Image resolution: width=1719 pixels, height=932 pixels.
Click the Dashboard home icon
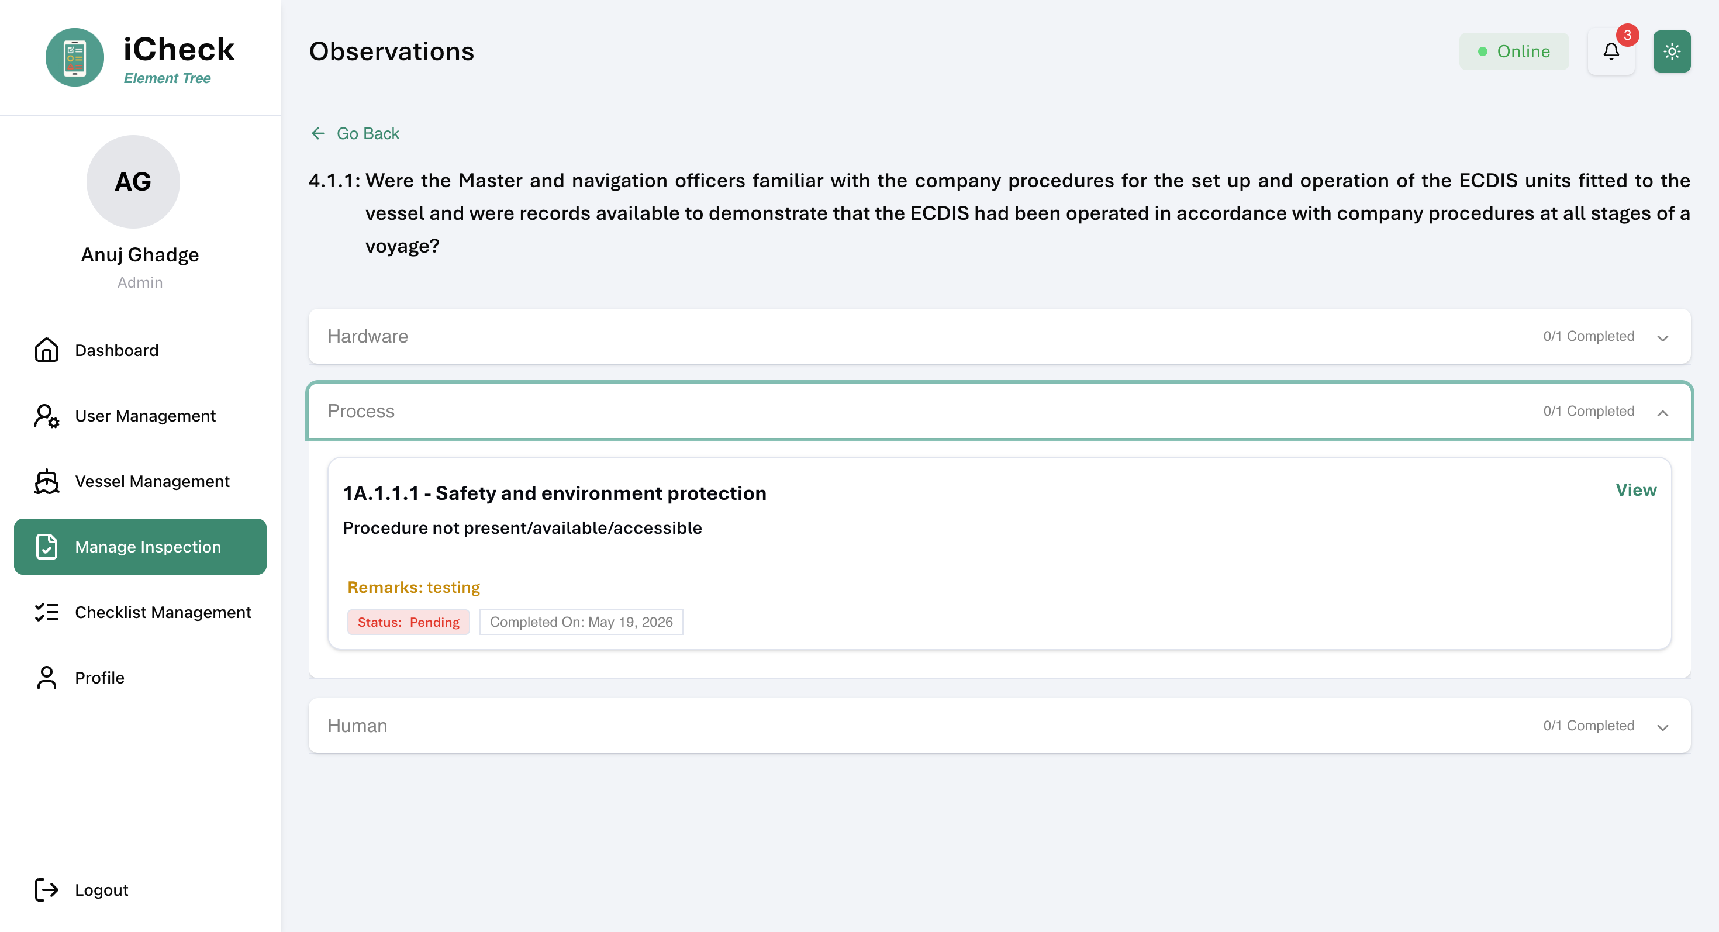[47, 350]
